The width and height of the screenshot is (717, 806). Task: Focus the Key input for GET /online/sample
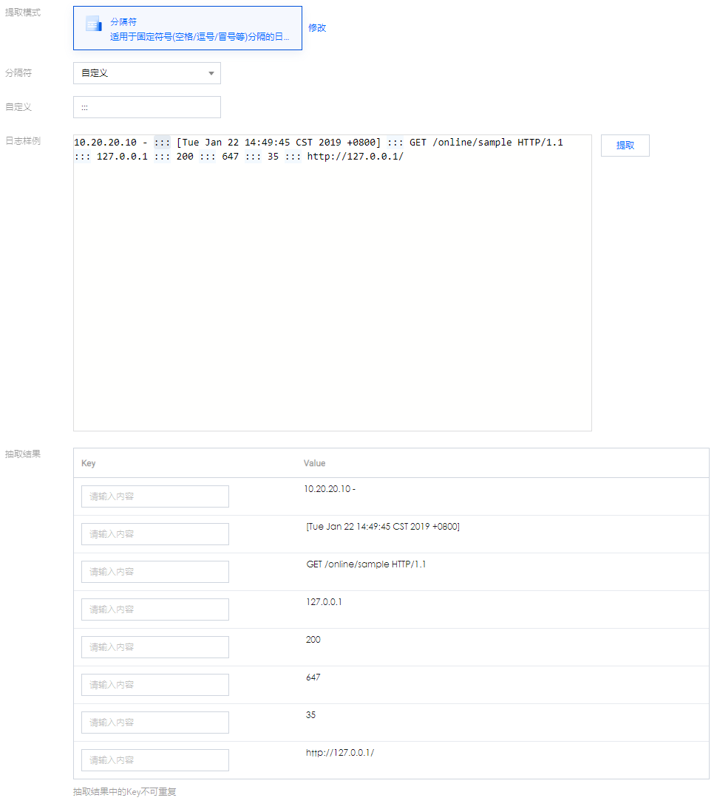click(x=154, y=572)
